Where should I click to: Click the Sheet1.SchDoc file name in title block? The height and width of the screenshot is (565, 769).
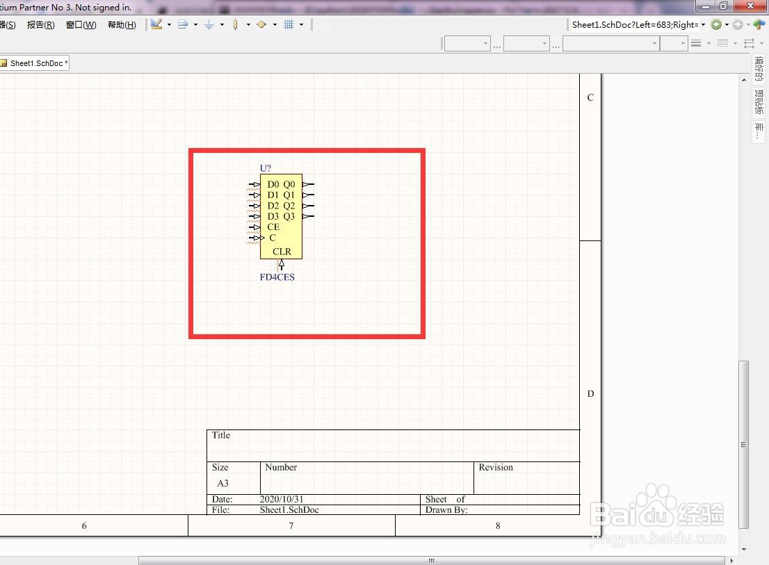click(289, 509)
